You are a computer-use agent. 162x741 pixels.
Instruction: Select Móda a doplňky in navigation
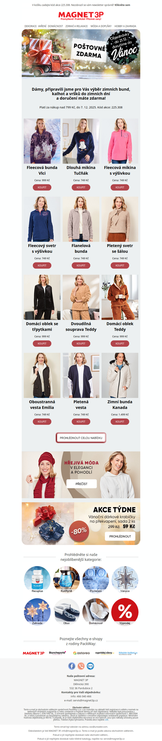pos(101,26)
